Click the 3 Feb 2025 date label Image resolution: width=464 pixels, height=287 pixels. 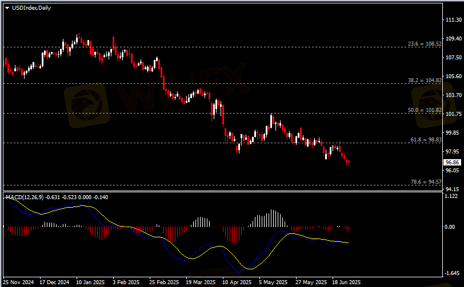click(126, 282)
